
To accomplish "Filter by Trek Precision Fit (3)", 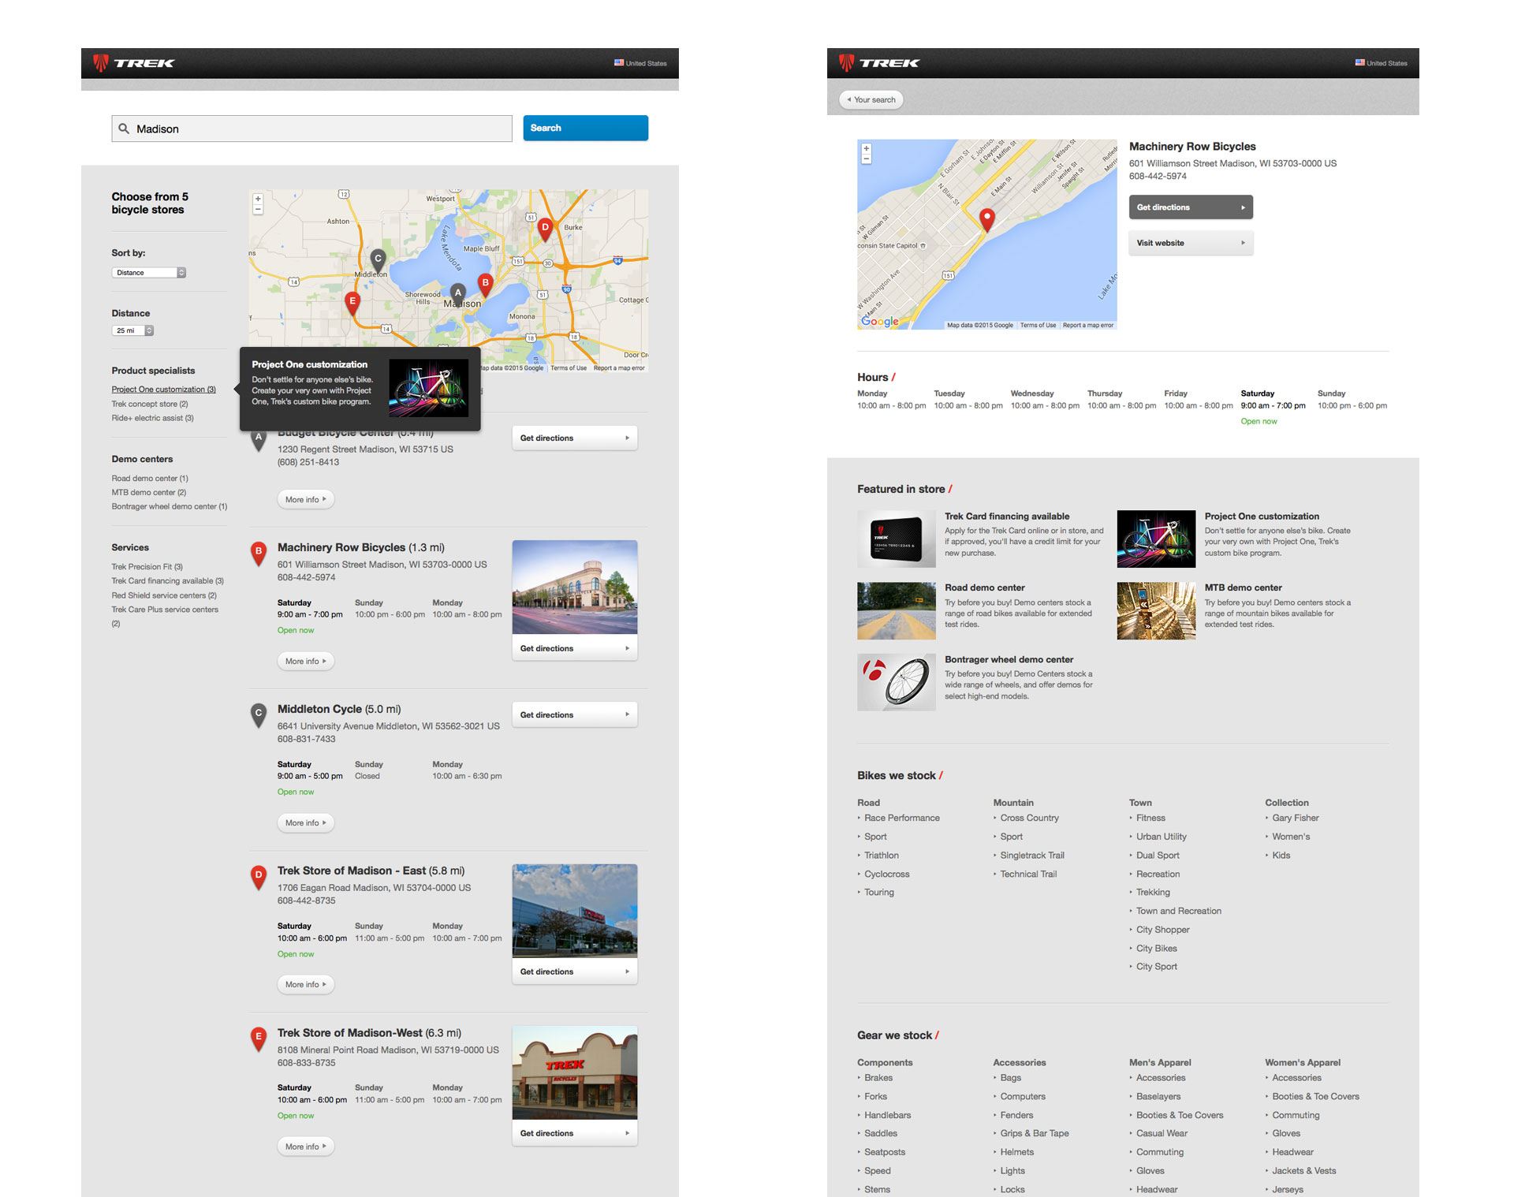I will [x=147, y=567].
